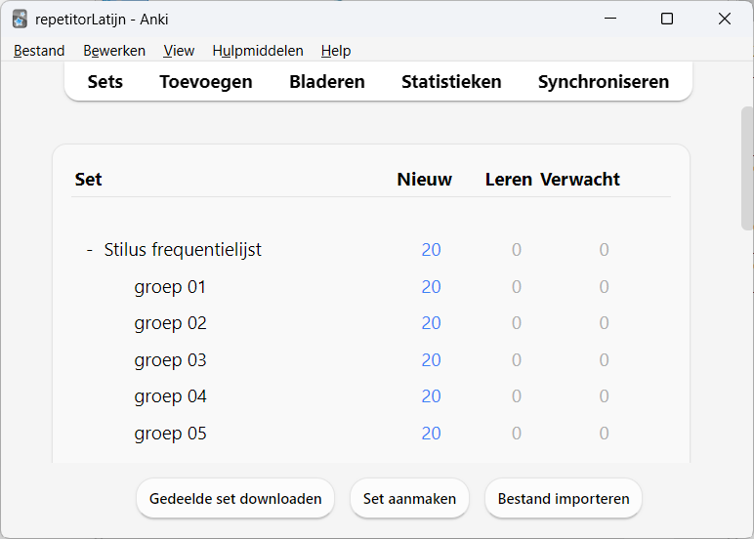Click the Bestand importeren button
This screenshot has width=754, height=539.
[x=564, y=499]
